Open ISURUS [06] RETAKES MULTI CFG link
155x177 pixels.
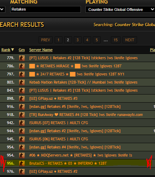(59, 139)
